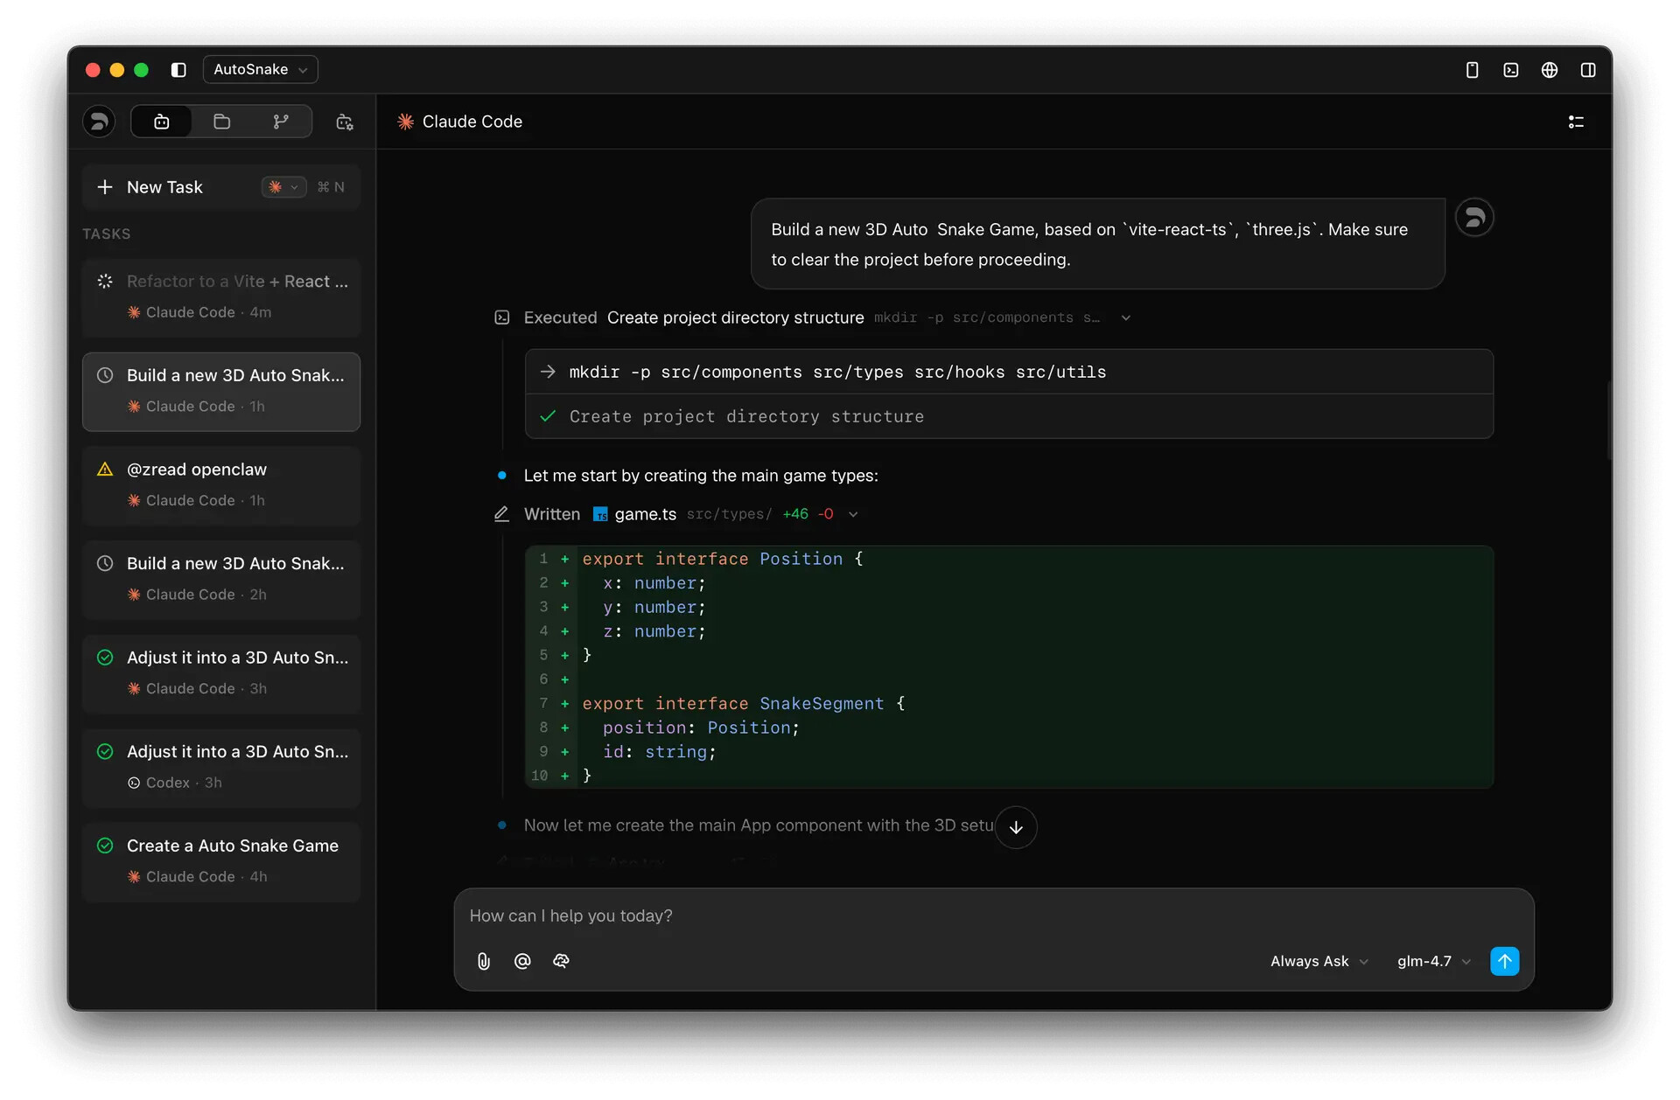Open the Always Ask permission dropdown
The height and width of the screenshot is (1100, 1680).
(1318, 961)
